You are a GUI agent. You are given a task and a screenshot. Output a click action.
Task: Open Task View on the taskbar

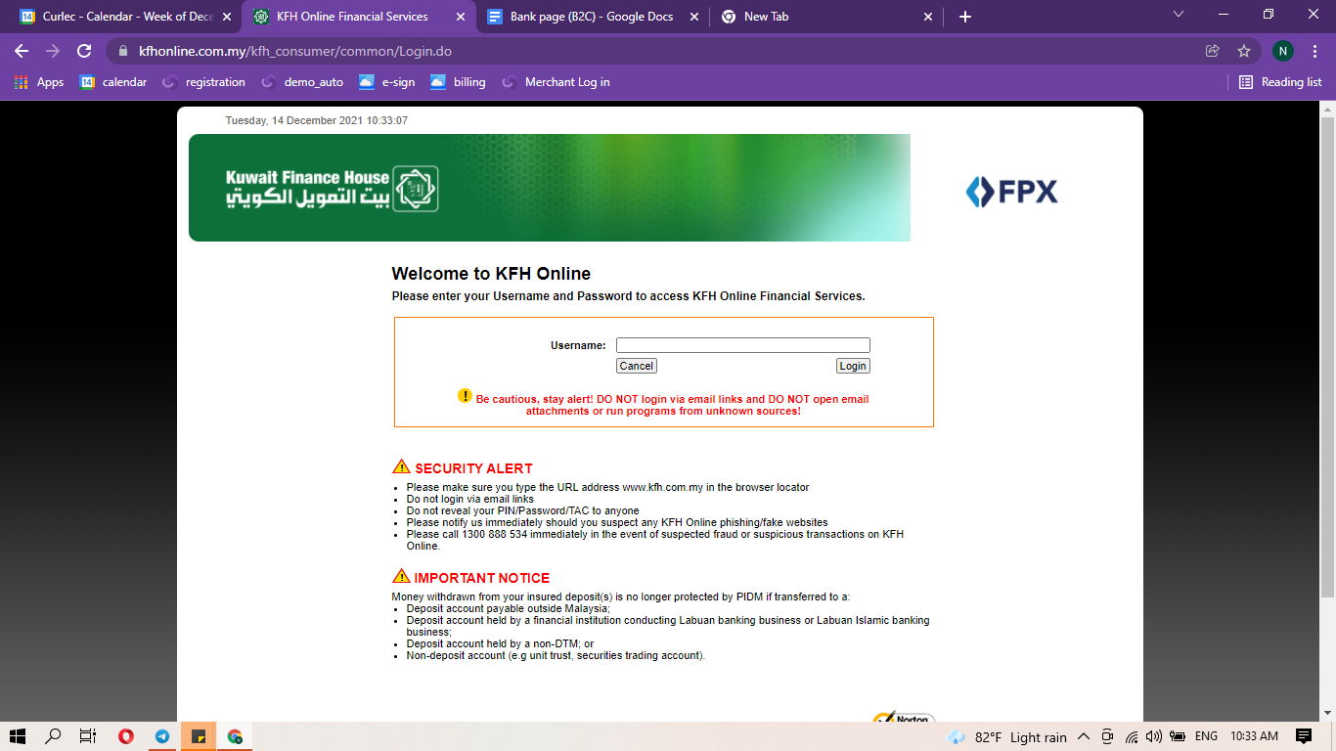[88, 736]
